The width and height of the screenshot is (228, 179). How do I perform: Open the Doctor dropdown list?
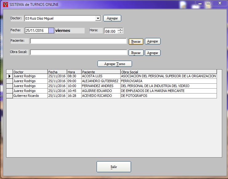point(98,18)
